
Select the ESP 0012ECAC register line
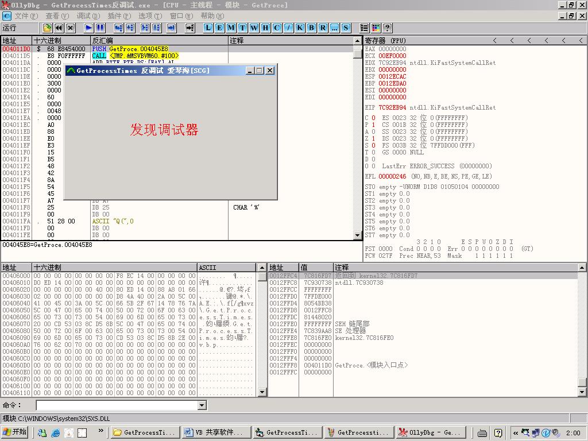[x=385, y=76]
